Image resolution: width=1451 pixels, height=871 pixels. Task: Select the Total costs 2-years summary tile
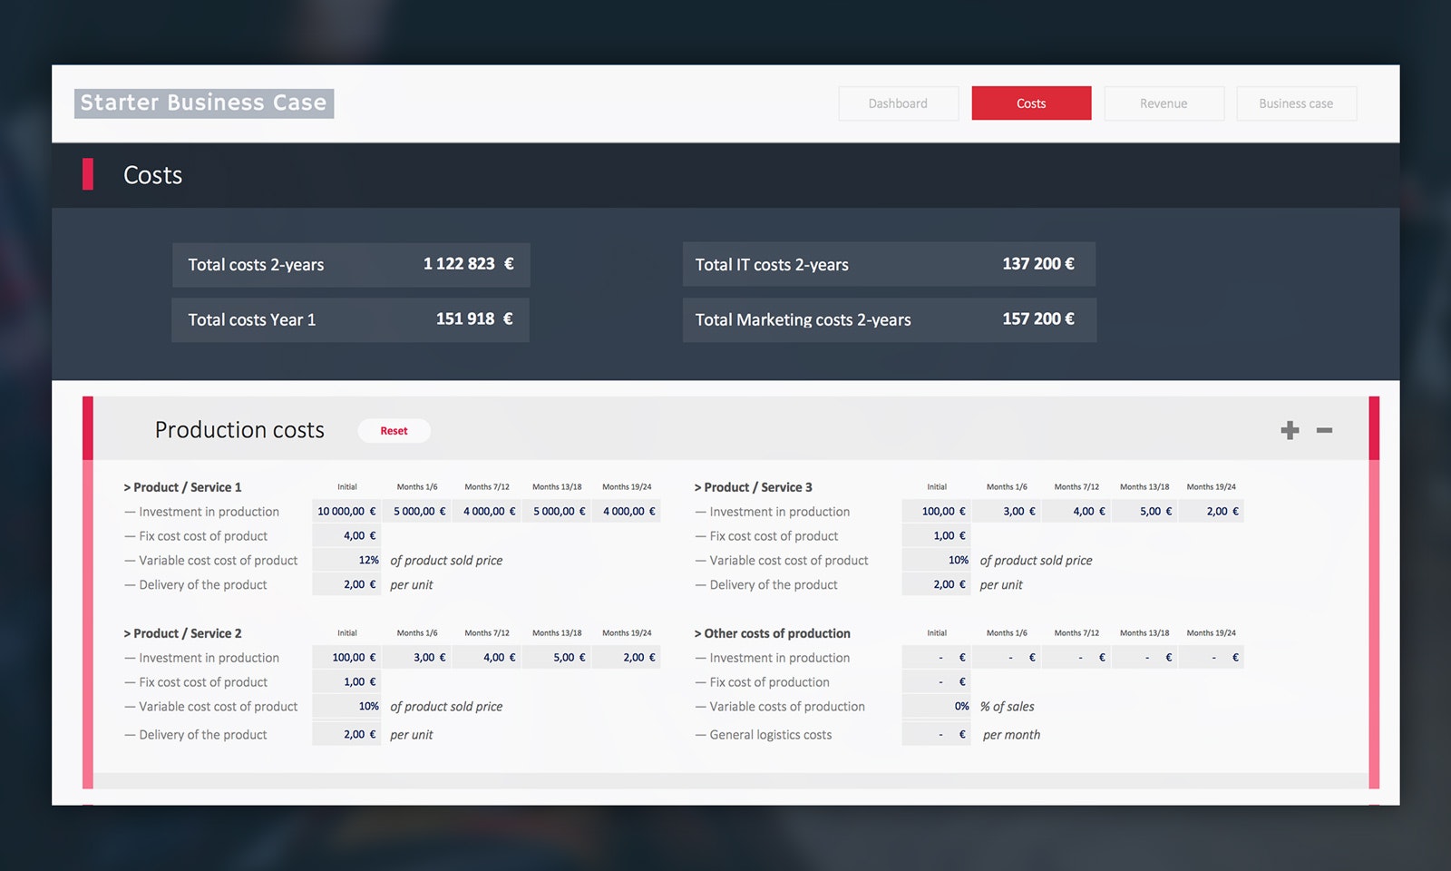coord(350,265)
